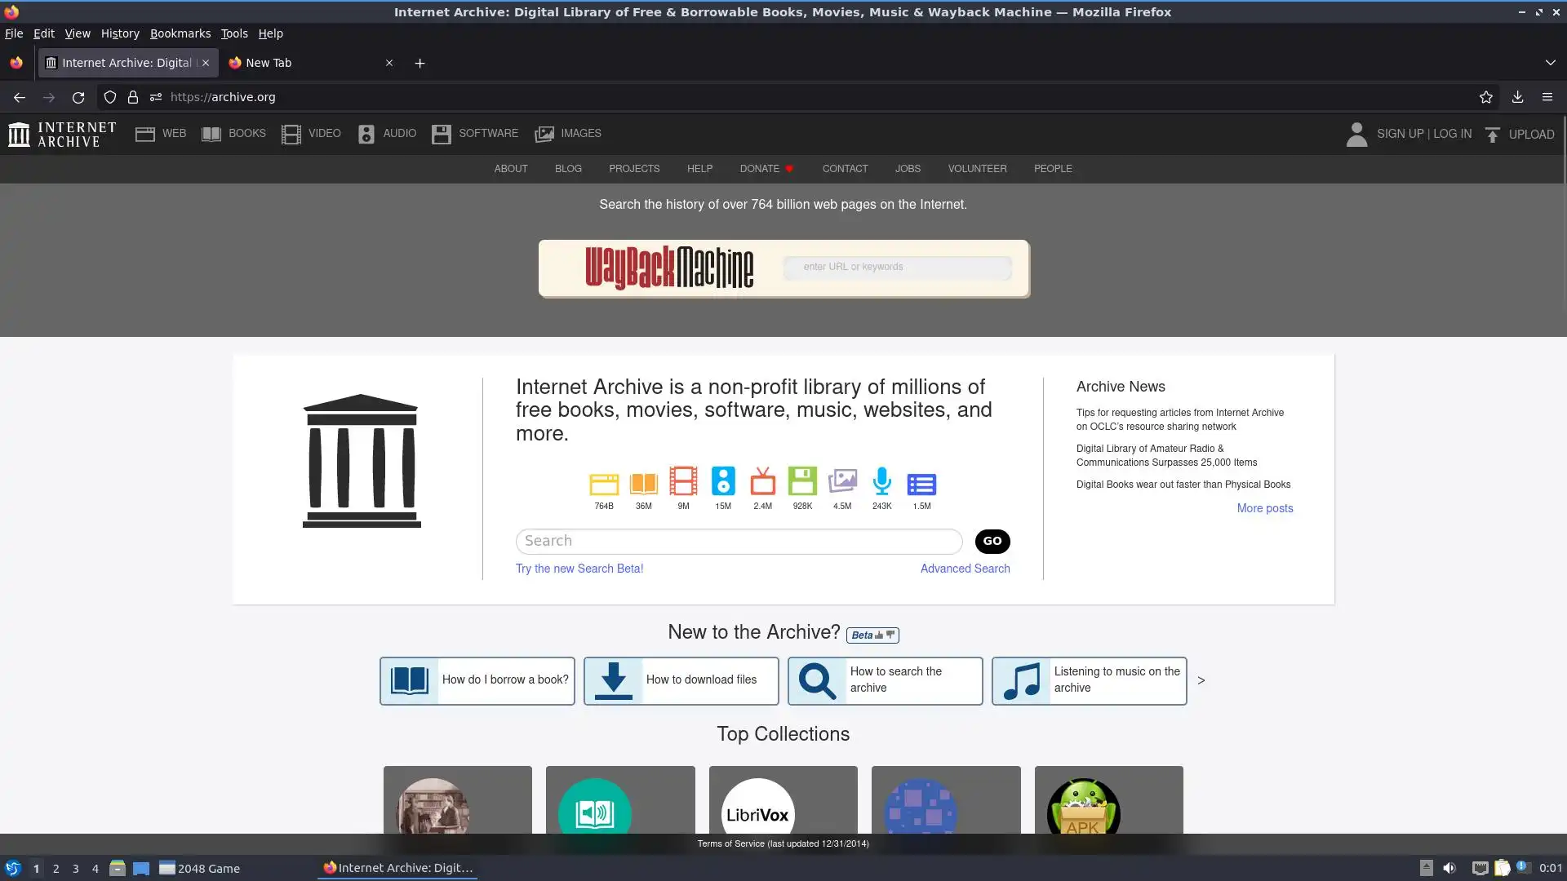
Task: Bookmark this page with the star icon
Action: tap(1485, 97)
